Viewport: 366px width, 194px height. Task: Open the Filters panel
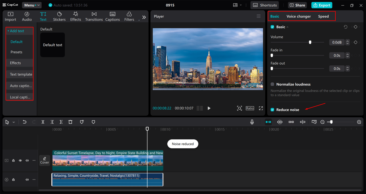(129, 17)
